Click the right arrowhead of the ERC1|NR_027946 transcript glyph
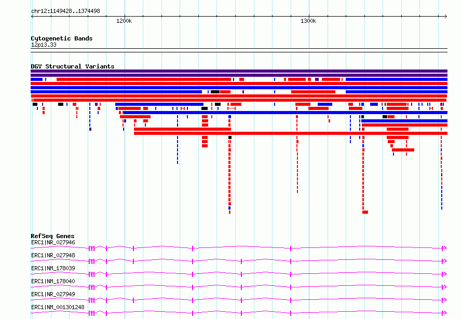 445,248
